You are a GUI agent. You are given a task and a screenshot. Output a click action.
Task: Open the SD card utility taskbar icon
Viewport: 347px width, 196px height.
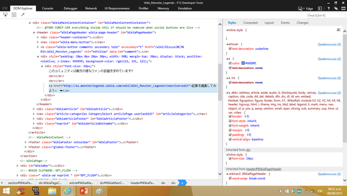coord(36,191)
